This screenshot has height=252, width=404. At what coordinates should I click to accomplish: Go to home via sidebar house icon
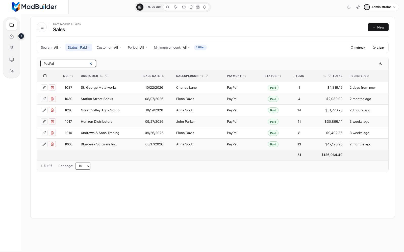click(x=12, y=37)
